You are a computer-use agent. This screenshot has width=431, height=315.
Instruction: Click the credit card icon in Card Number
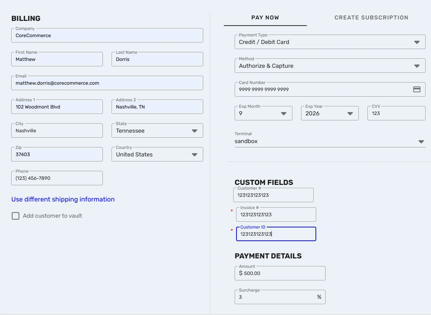click(x=417, y=89)
